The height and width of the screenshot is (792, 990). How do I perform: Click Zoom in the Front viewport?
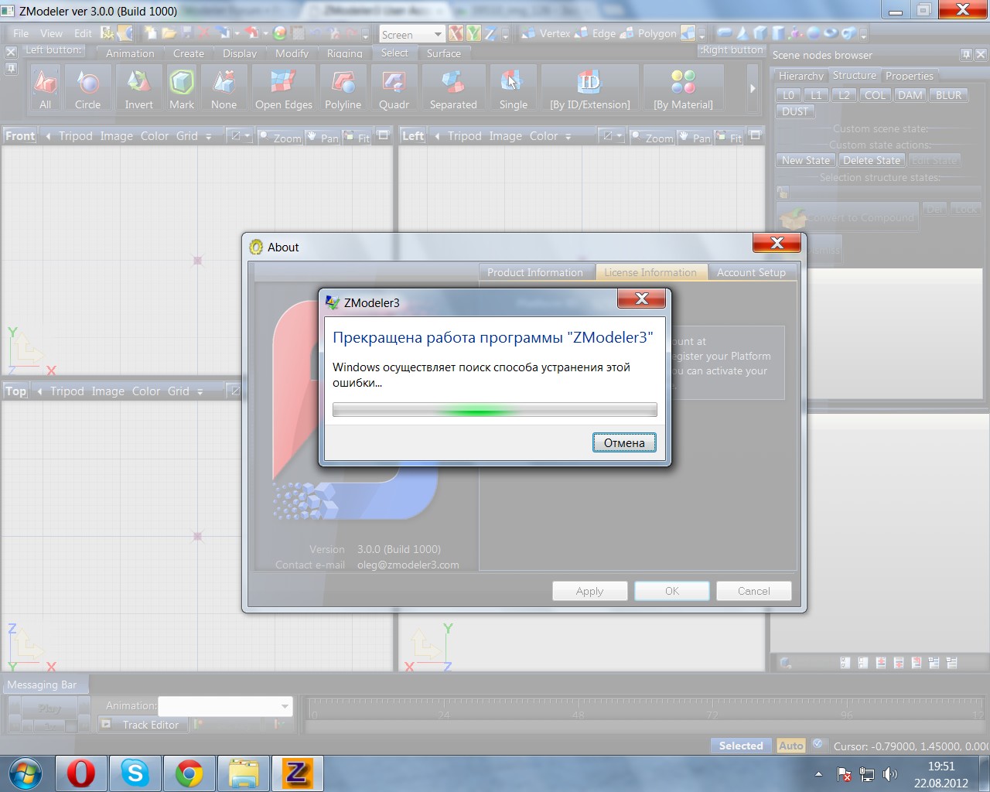pyautogui.click(x=281, y=137)
